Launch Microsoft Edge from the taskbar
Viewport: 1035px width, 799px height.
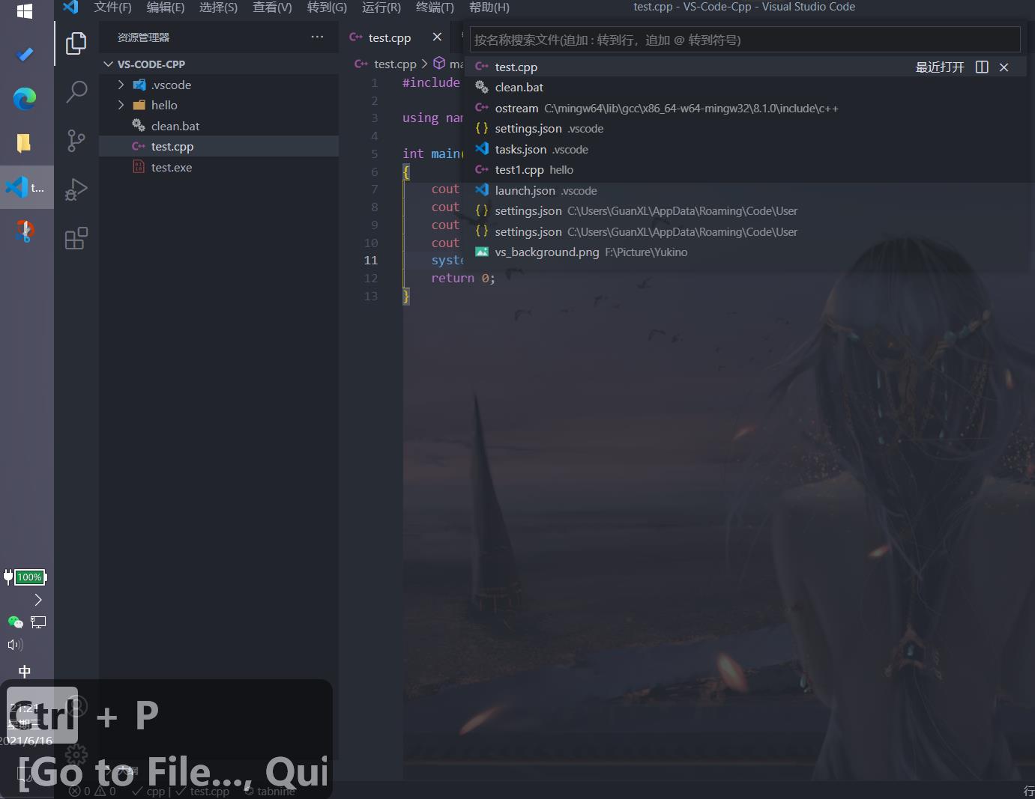tap(25, 98)
